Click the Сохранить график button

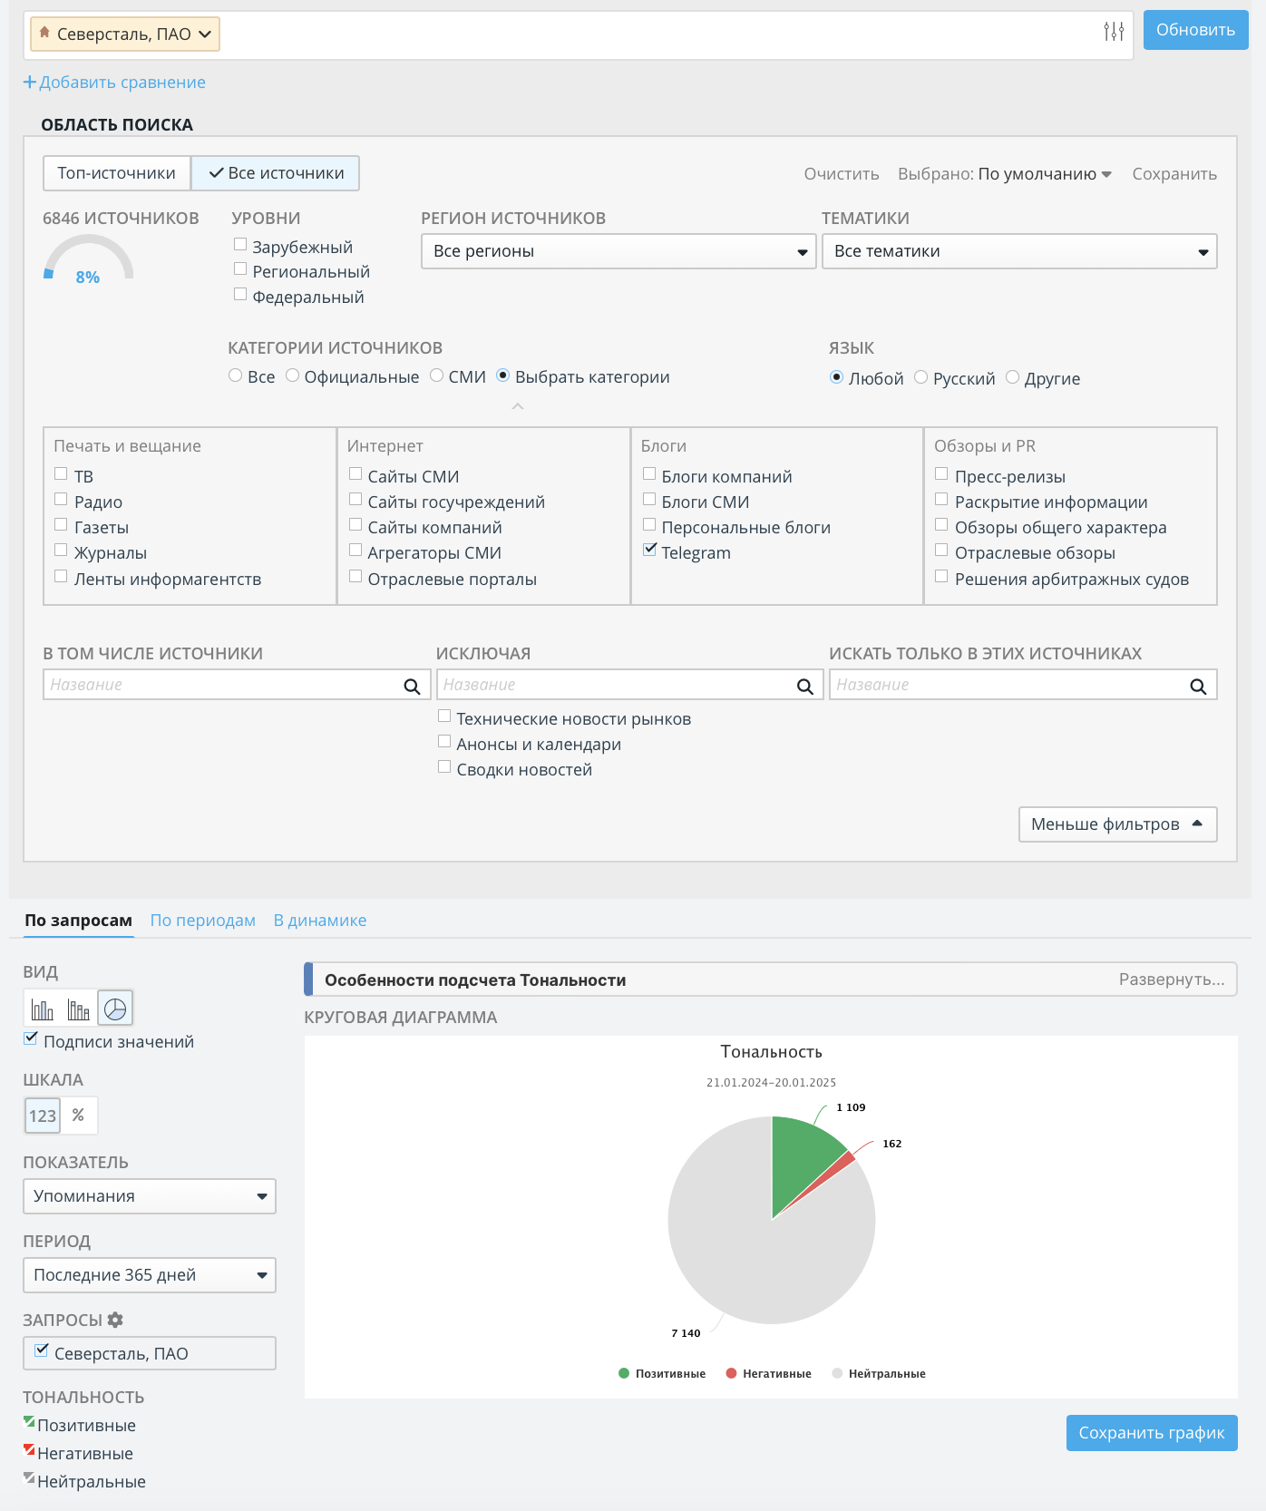pyautogui.click(x=1152, y=1433)
